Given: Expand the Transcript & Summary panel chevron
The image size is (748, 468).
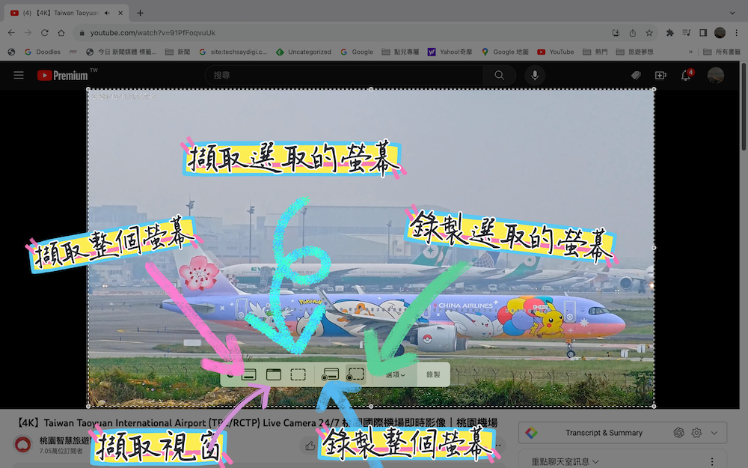Looking at the screenshot, I should 714,433.
